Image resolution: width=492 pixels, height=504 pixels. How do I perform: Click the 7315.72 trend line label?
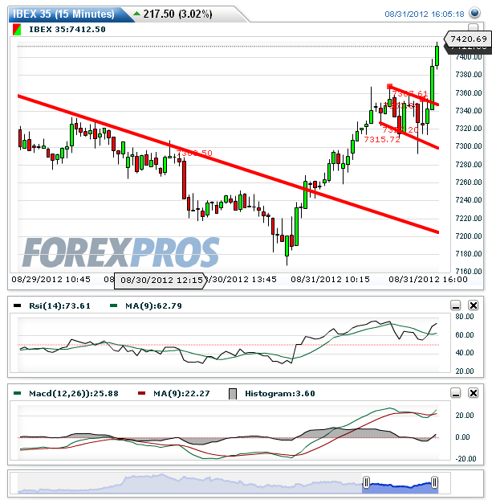tap(382, 140)
